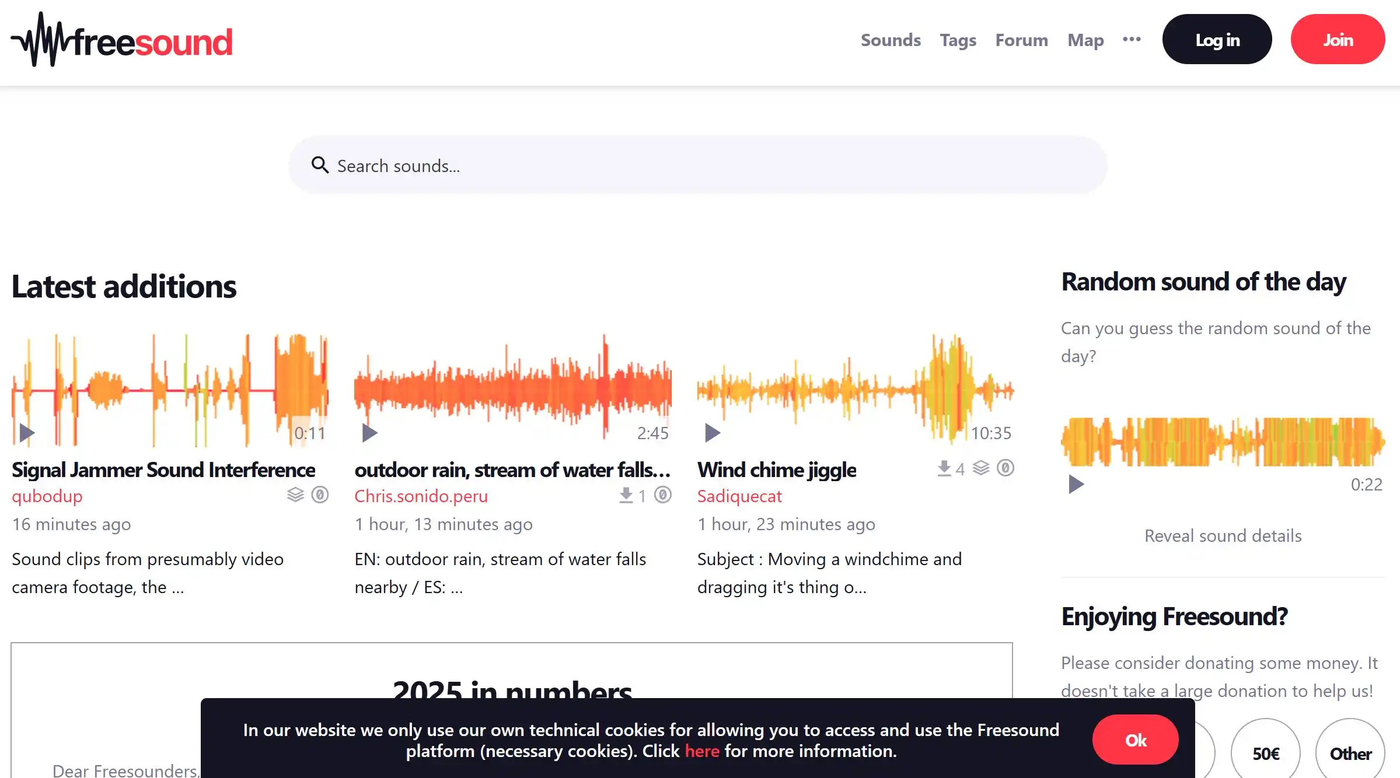Play the random sound of the day
This screenshot has height=778, width=1400.
click(1076, 484)
